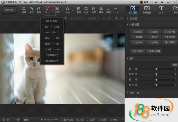
Task: Show more tools via the ellipsis icon
Action: (116, 8)
